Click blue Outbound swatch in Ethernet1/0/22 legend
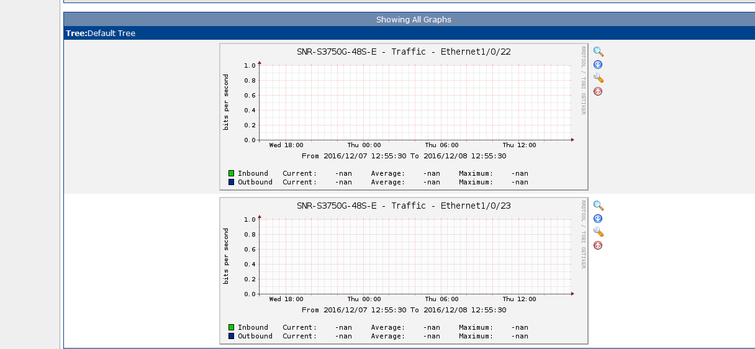This screenshot has width=755, height=349. pos(232,182)
